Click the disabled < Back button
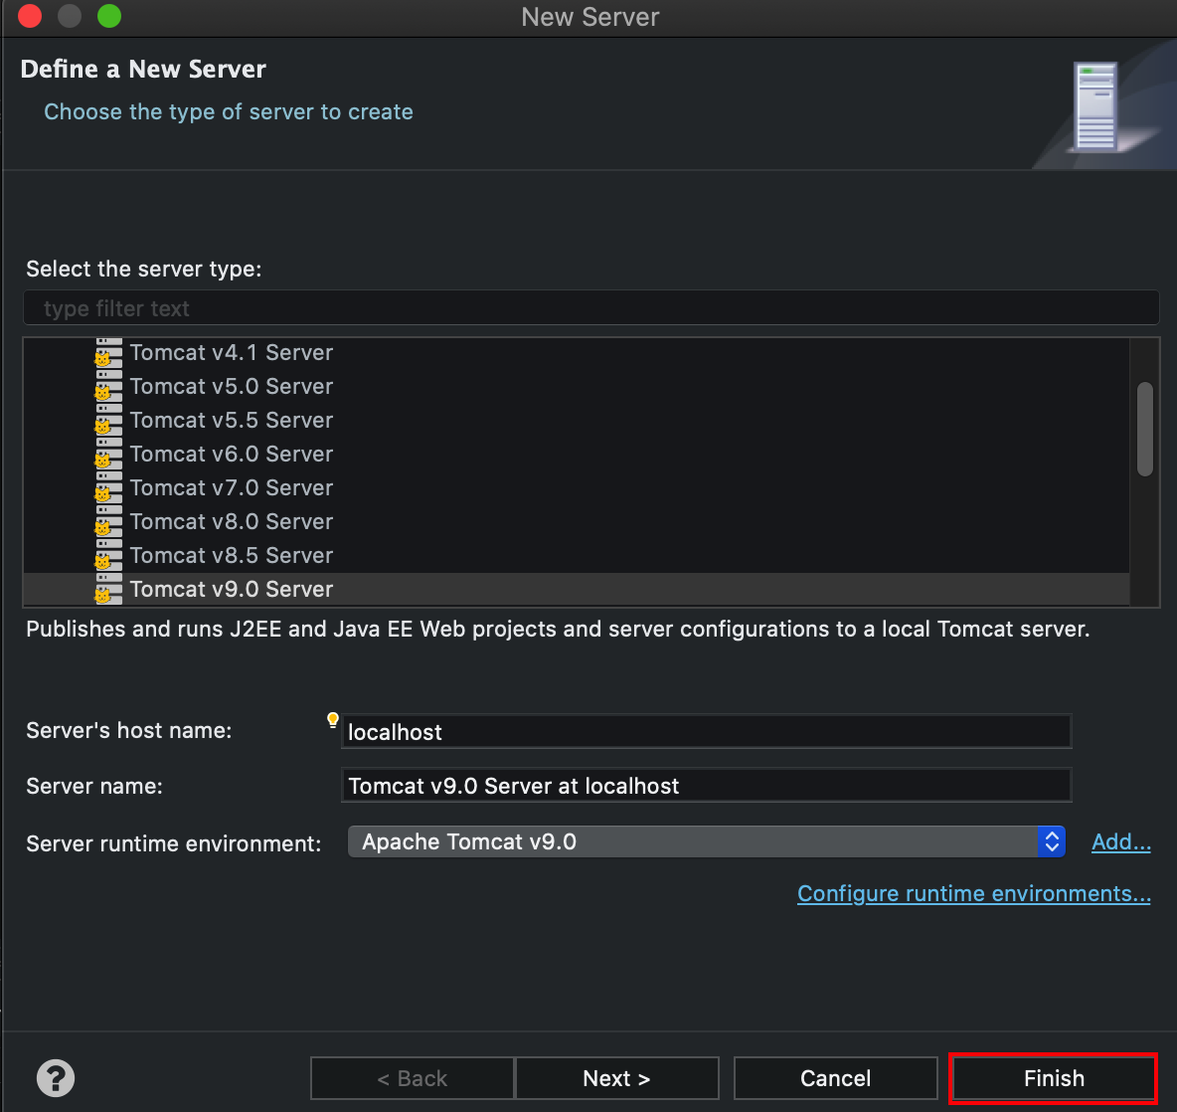The image size is (1177, 1112). pos(413,1078)
